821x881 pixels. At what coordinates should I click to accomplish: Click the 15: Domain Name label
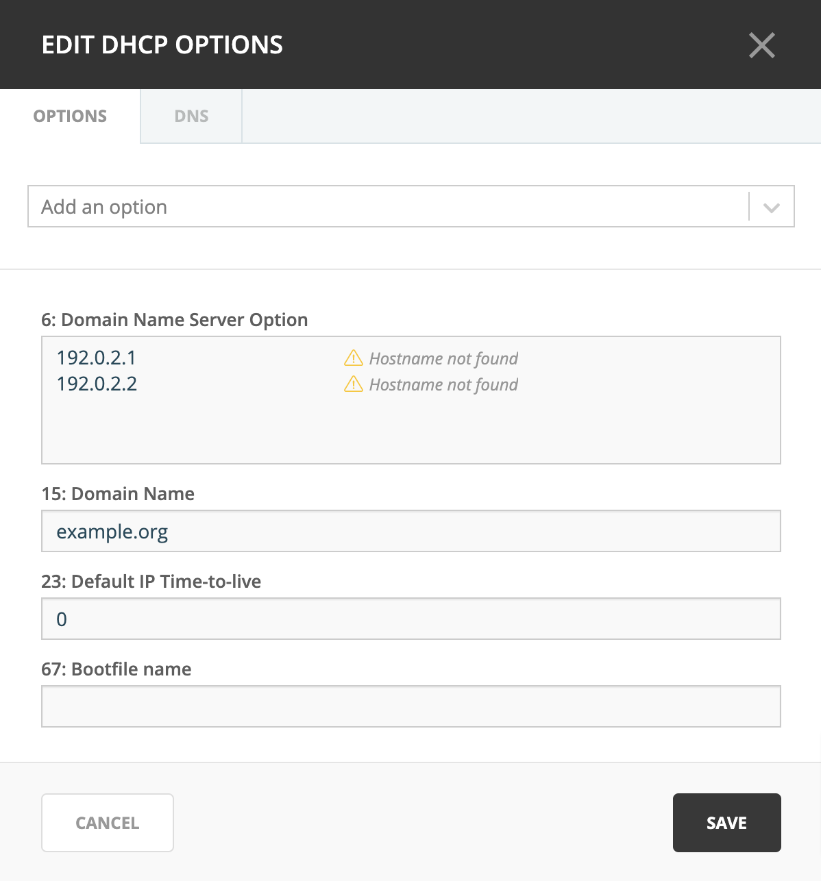click(118, 494)
